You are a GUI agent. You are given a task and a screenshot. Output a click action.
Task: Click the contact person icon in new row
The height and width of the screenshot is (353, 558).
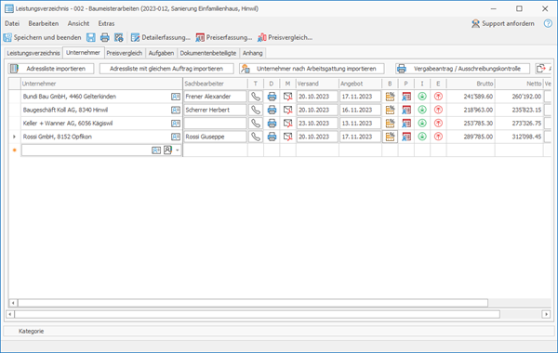[x=167, y=150]
